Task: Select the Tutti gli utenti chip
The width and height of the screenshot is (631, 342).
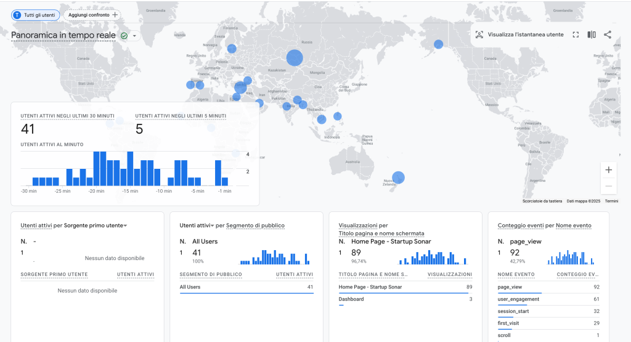Action: click(36, 14)
